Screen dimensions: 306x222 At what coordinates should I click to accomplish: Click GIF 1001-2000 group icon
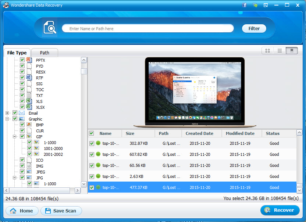point(36,148)
